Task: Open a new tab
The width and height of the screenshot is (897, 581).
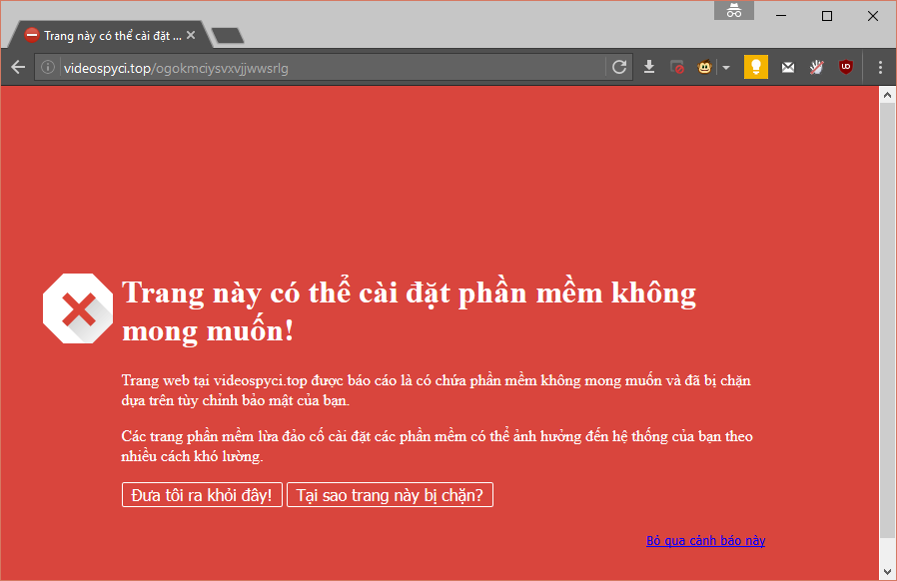Action: click(229, 36)
